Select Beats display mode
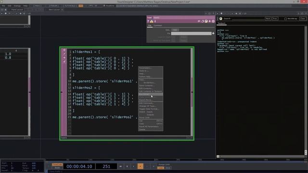The image size is (308, 173). pos(57,168)
